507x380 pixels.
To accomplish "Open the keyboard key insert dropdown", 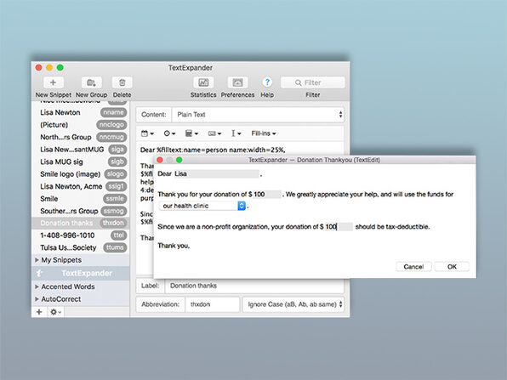I will click(214, 133).
